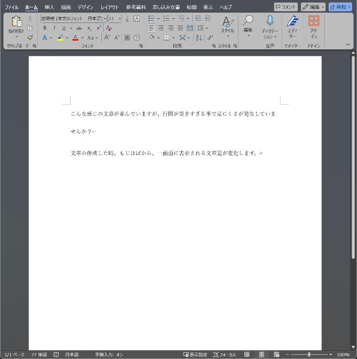Click Decrease Indent icon
Screen dimensions: 357x359
tap(198, 18)
